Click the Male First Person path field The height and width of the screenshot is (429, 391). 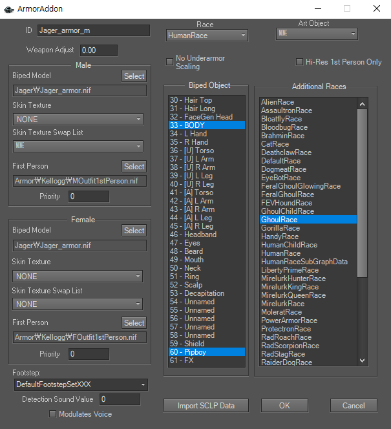(x=79, y=181)
